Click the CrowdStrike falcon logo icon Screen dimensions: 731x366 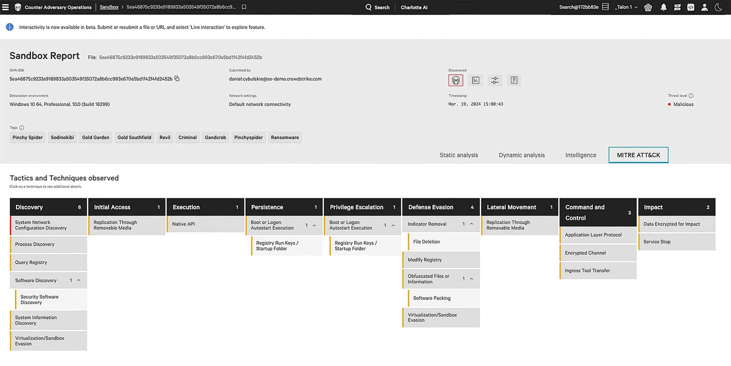click(x=18, y=7)
